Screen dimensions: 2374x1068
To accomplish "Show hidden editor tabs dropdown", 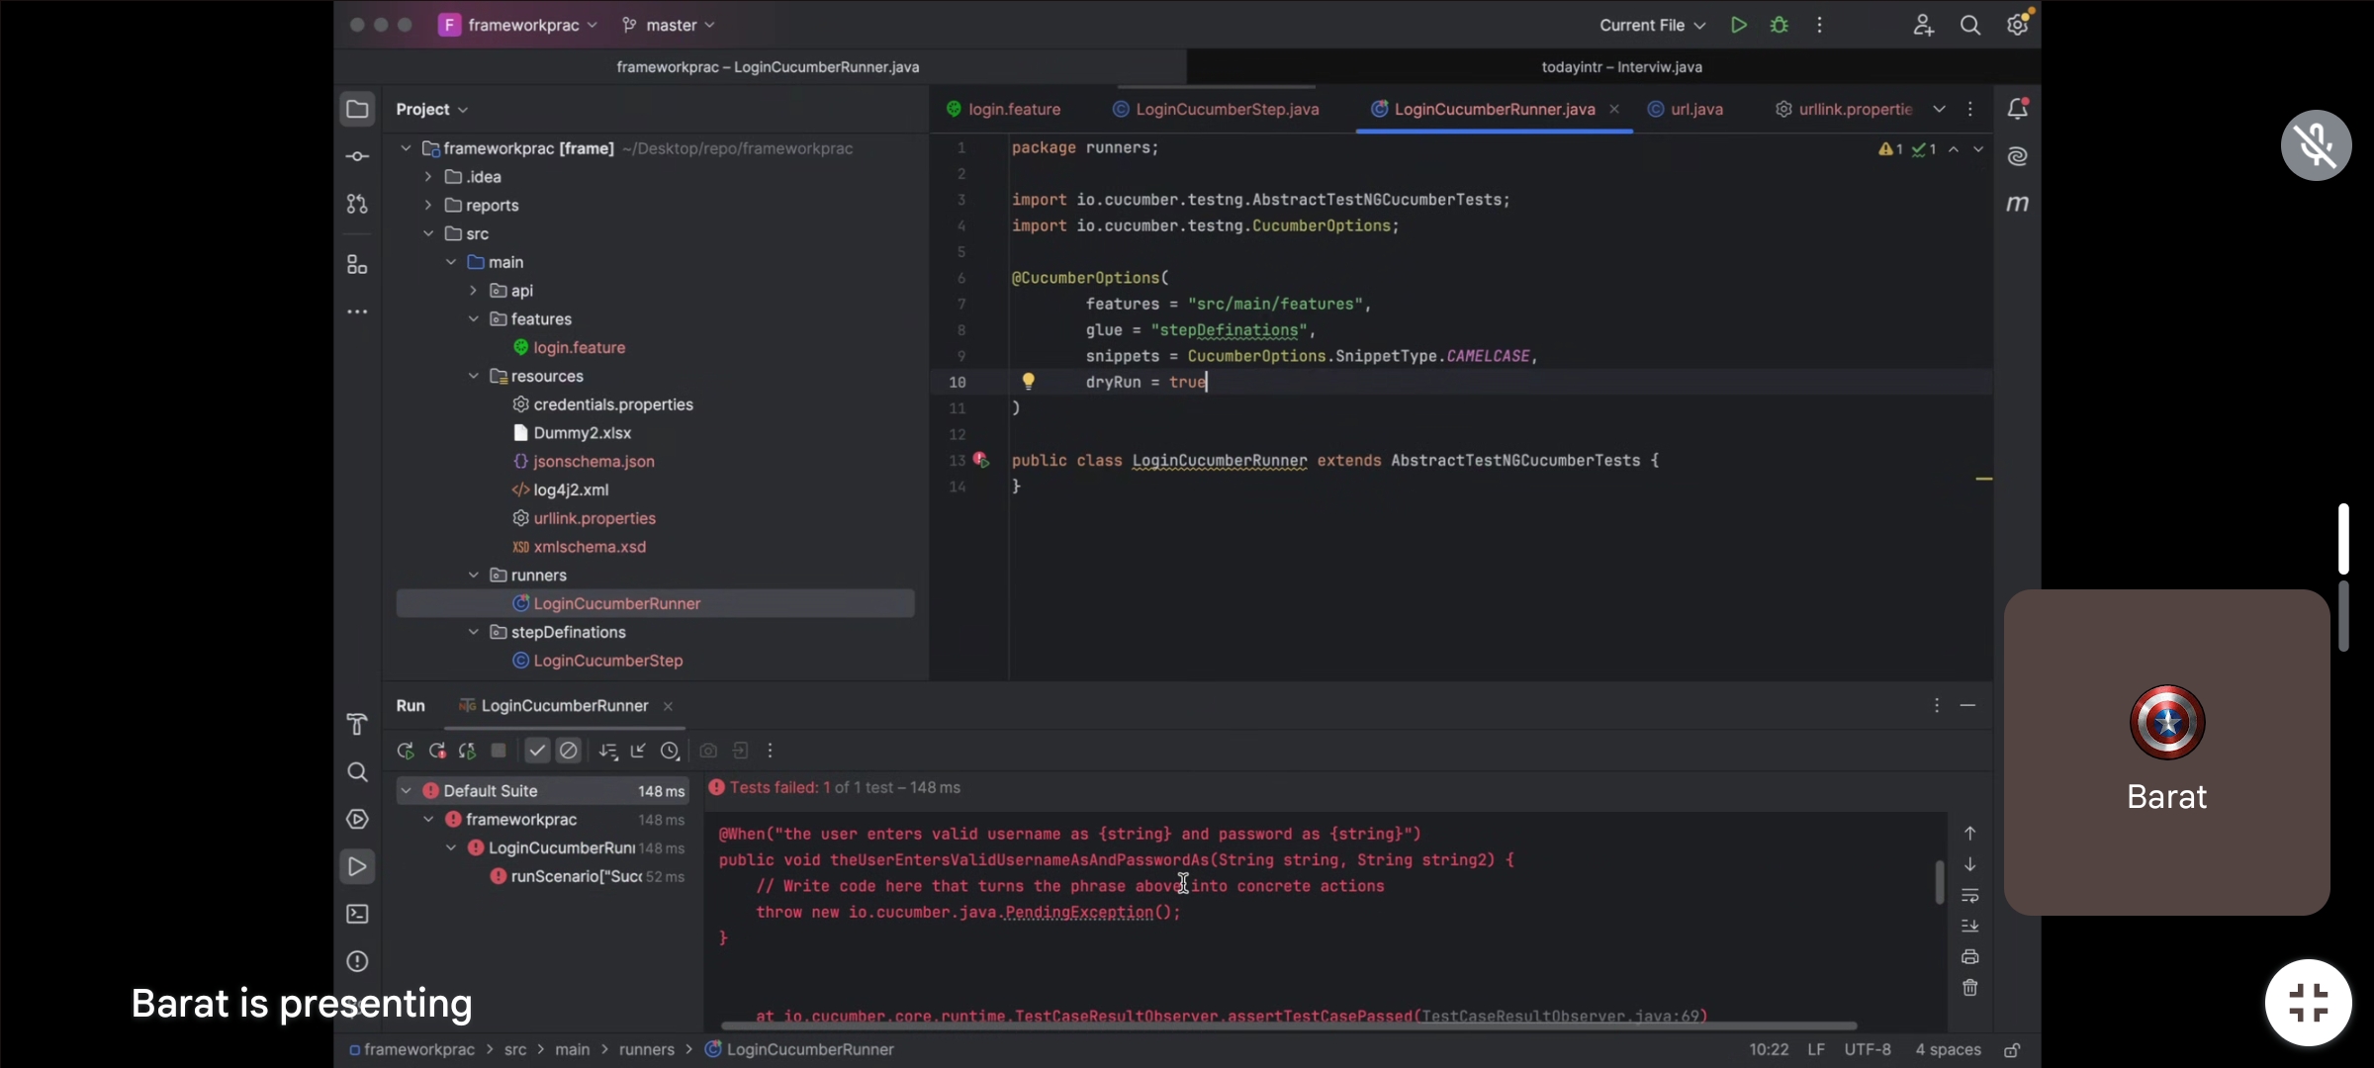I will pos(1939,109).
